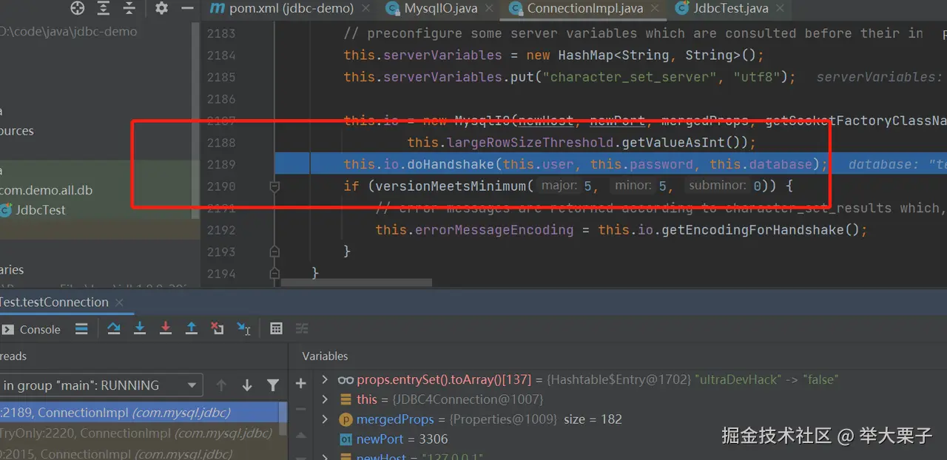Click the Run to Cursor icon
Viewport: 947px width, 460px height.
(243, 328)
